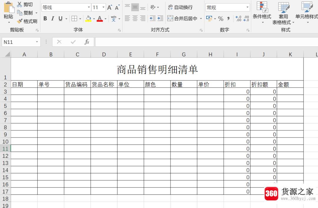This screenshot has height=208, width=318.
Task: Open the Name Box dropdown arrow
Action: (x=37, y=42)
